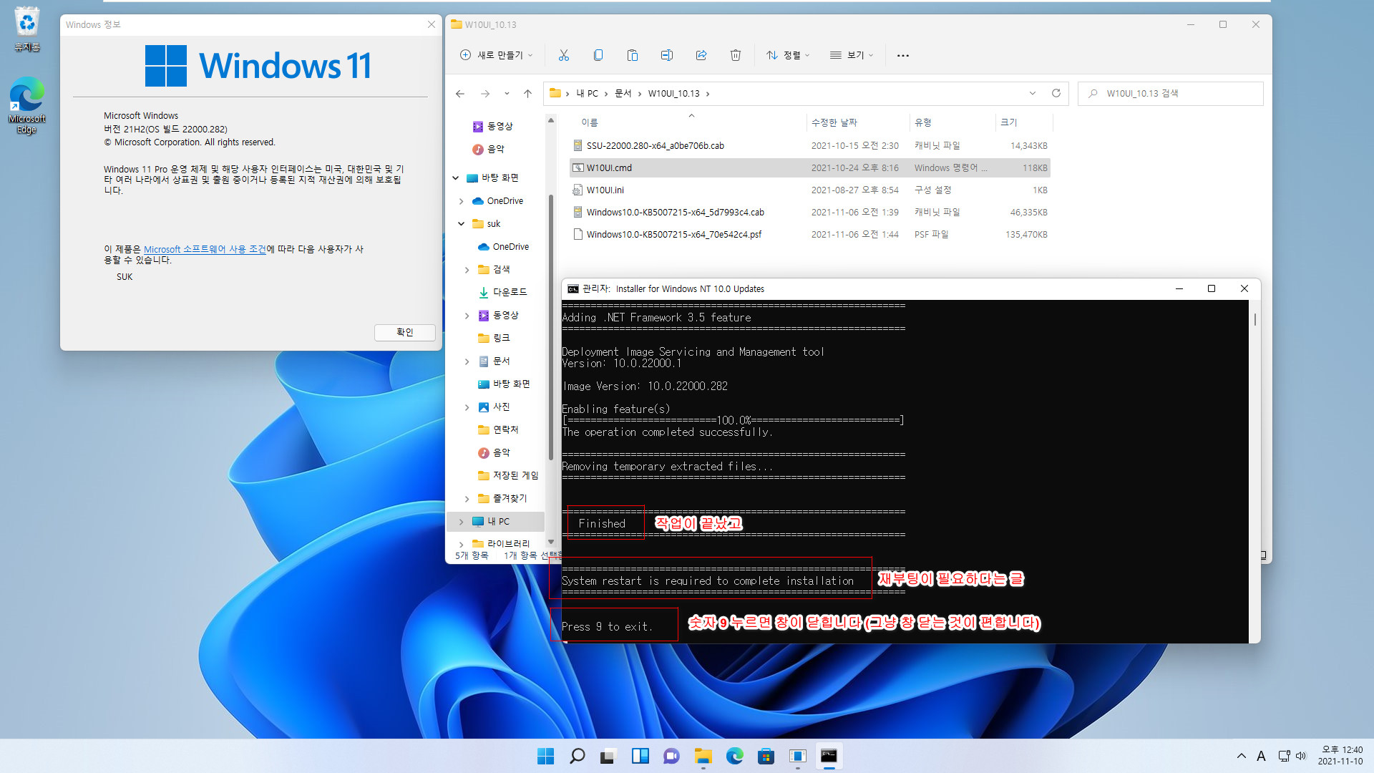
Task: Open Microsoft Edge desktop shortcut
Action: click(x=26, y=105)
